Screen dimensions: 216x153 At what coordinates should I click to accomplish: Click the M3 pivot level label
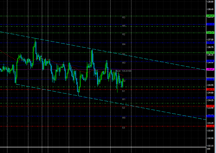tap(124, 63)
